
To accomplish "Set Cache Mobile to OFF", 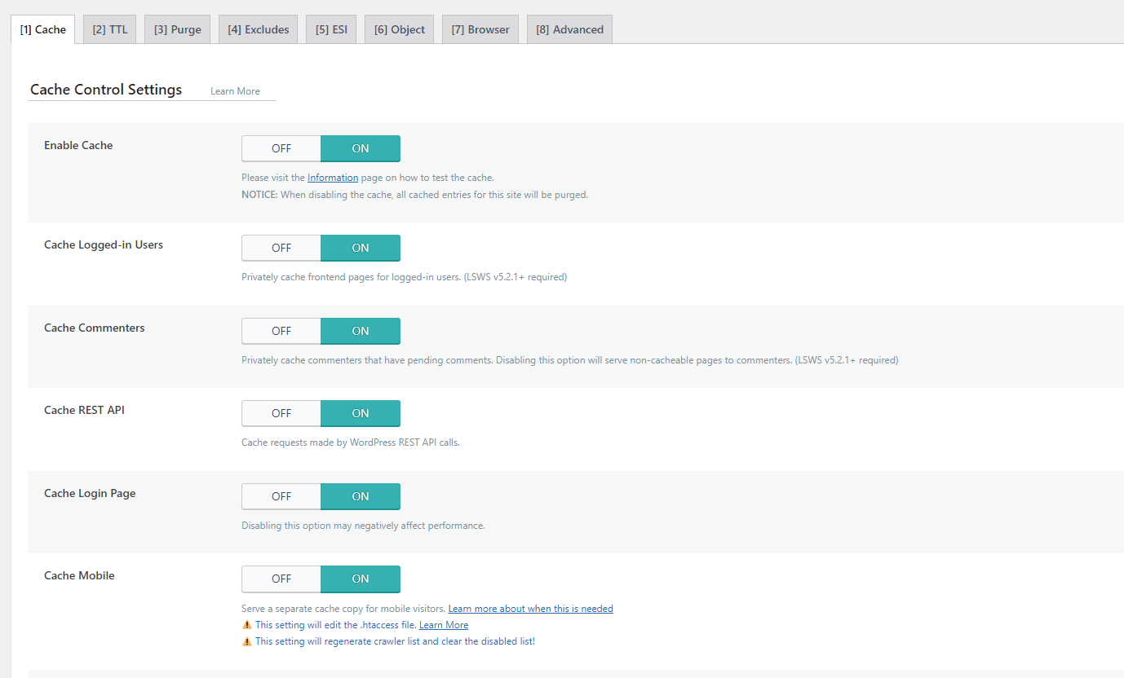I will pos(281,579).
